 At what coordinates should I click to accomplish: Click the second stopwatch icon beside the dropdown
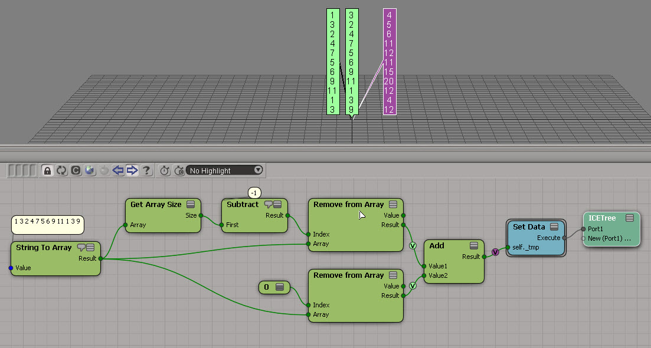pos(179,170)
